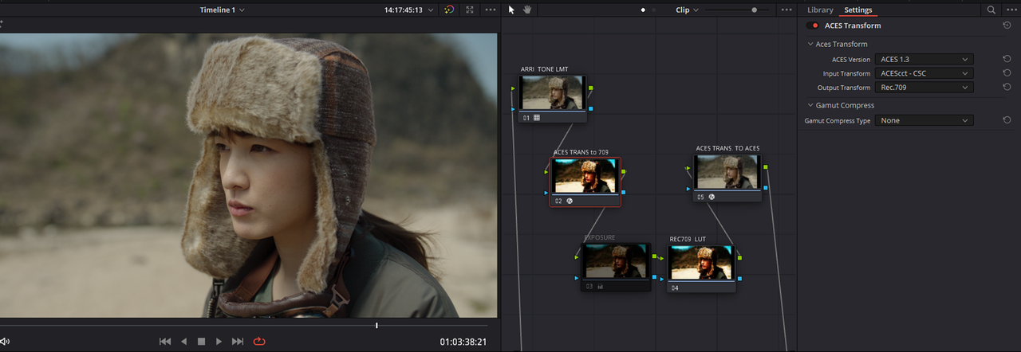Open the viewer options three-dot menu
The image size is (1021, 352).
point(491,10)
